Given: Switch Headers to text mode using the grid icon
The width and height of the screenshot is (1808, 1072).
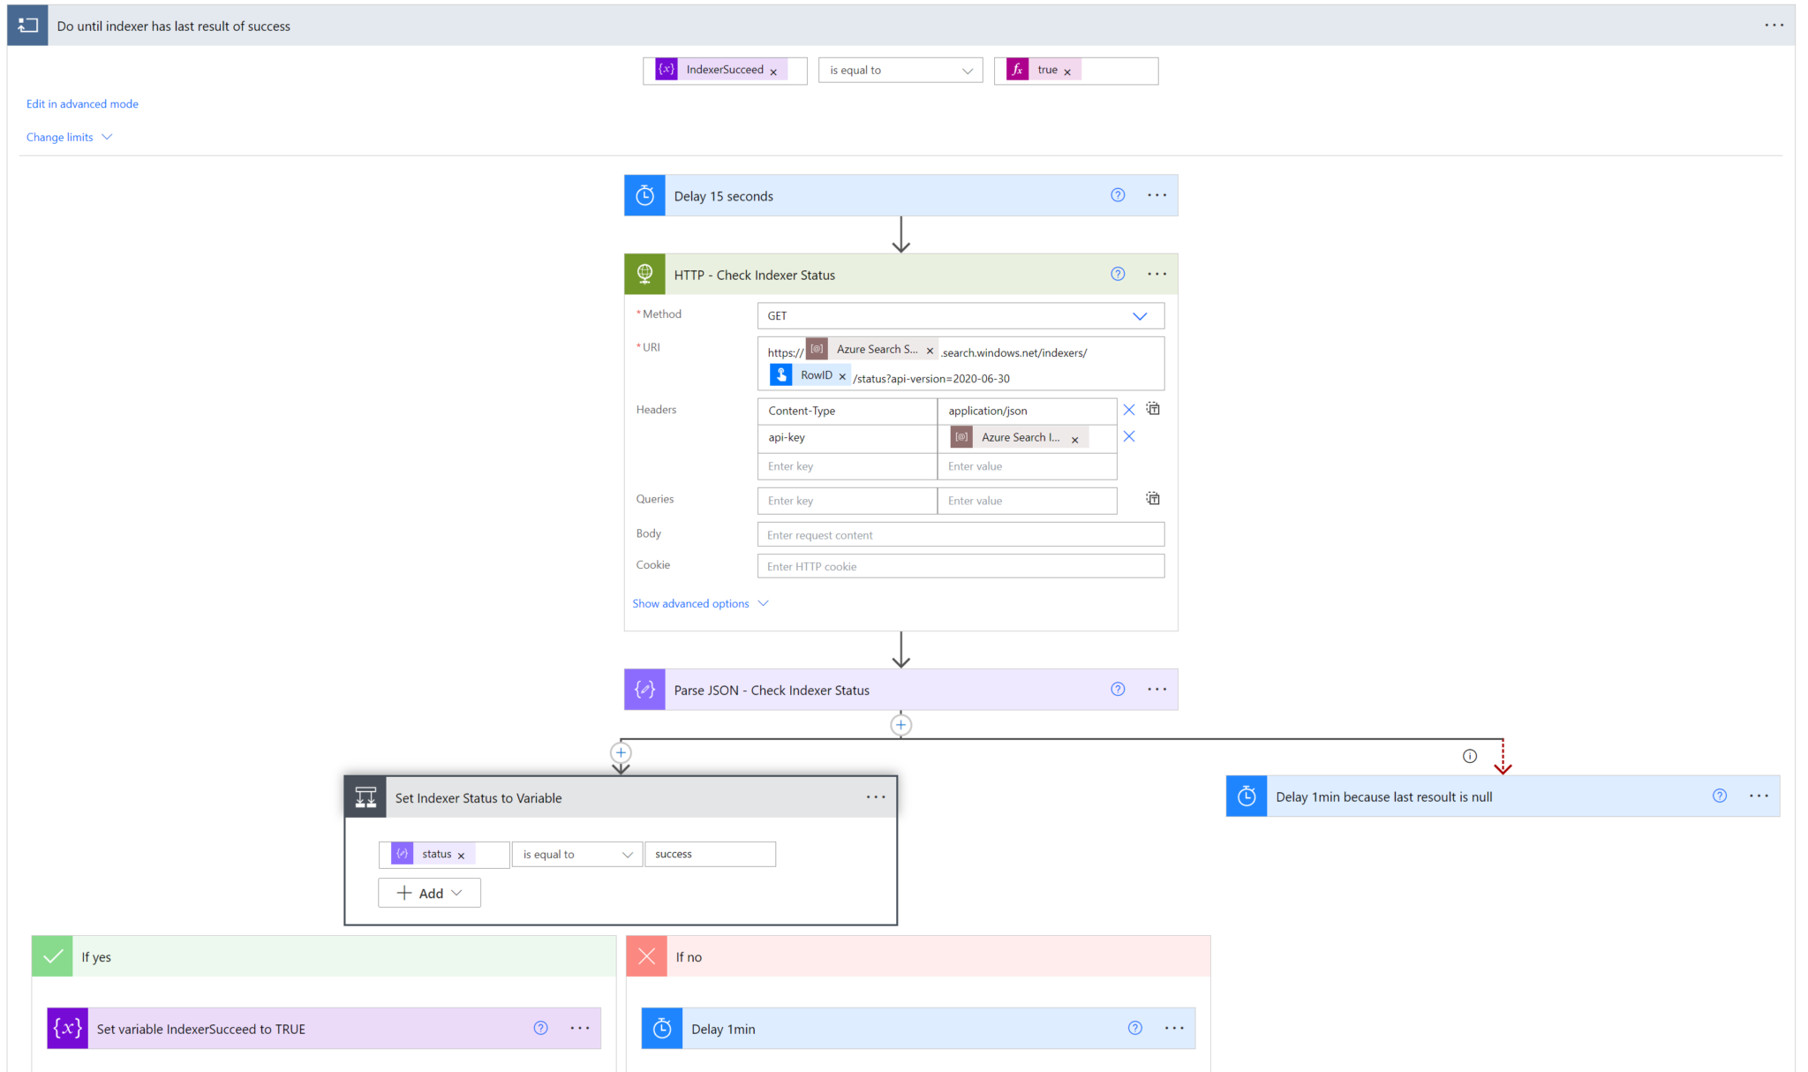Looking at the screenshot, I should (x=1153, y=408).
